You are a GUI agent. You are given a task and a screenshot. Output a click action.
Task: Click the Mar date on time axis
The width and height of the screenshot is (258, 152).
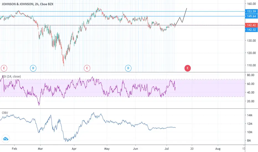(x=40, y=149)
